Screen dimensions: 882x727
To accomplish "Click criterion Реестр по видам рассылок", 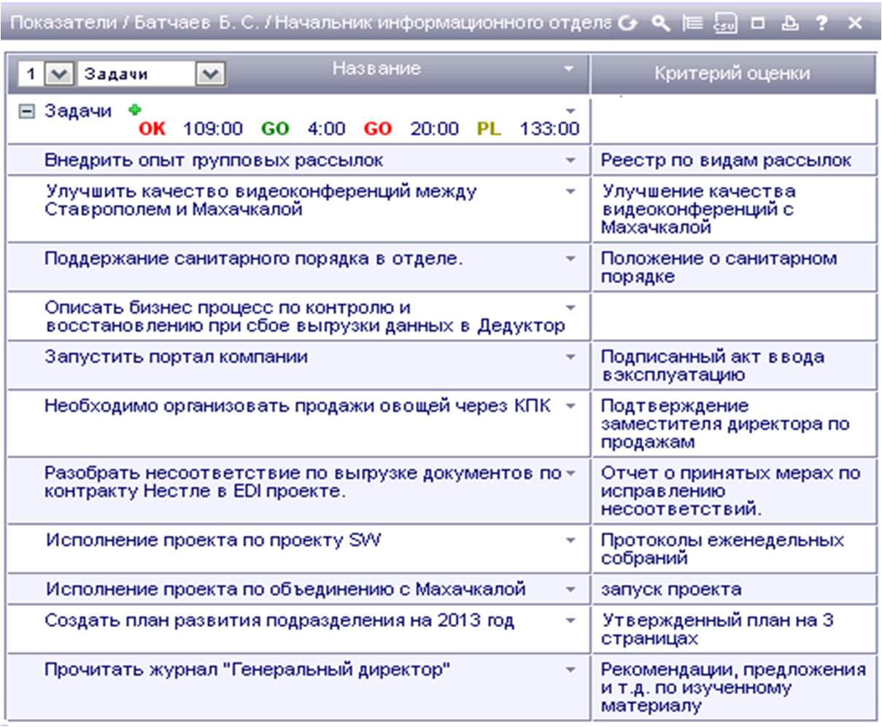I will pyautogui.click(x=726, y=160).
